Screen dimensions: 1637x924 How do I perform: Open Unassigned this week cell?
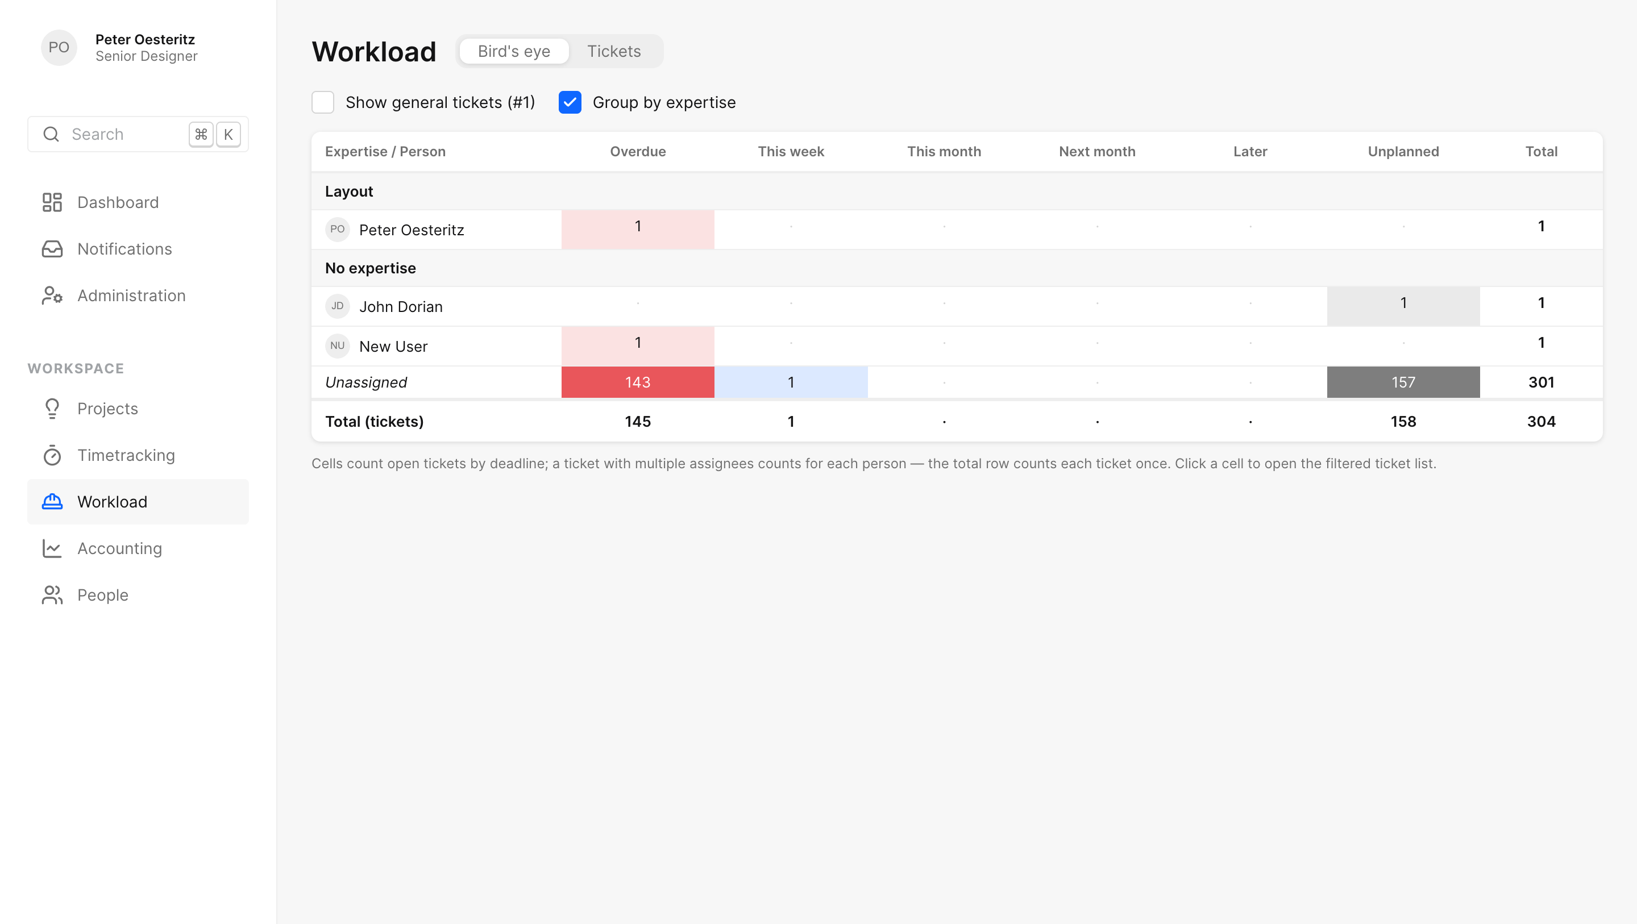(791, 382)
